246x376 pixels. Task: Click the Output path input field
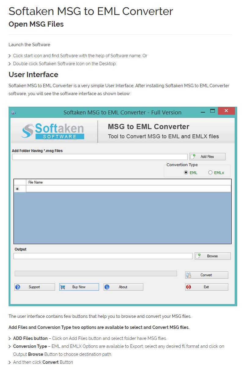tap(103, 256)
